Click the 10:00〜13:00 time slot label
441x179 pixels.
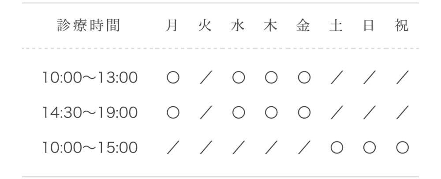[90, 78]
